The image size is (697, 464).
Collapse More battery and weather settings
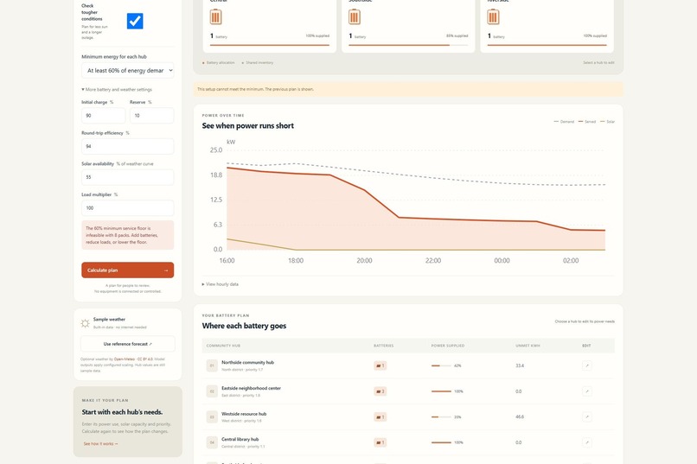coord(117,89)
